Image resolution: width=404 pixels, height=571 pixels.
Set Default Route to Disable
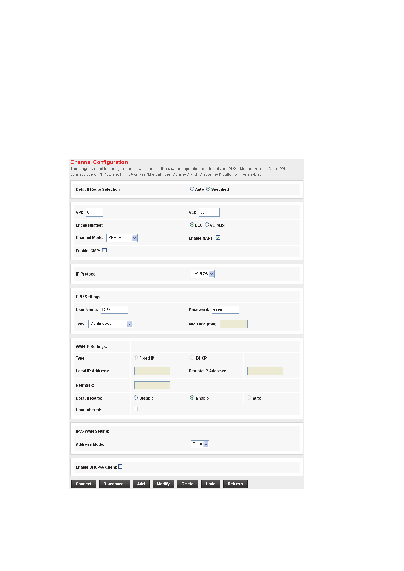[136, 398]
